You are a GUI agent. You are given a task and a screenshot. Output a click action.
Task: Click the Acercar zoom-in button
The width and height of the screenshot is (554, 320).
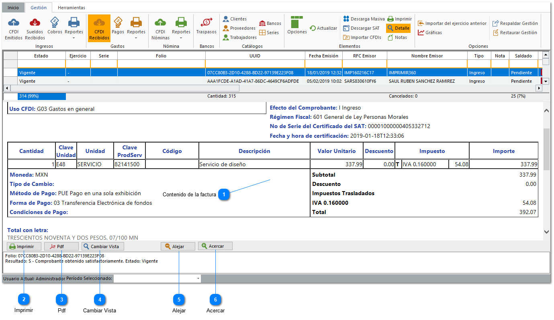[x=215, y=246]
